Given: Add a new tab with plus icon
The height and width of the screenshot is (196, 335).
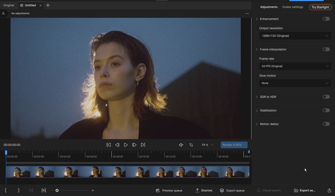Looking at the screenshot, I should click(x=48, y=5).
